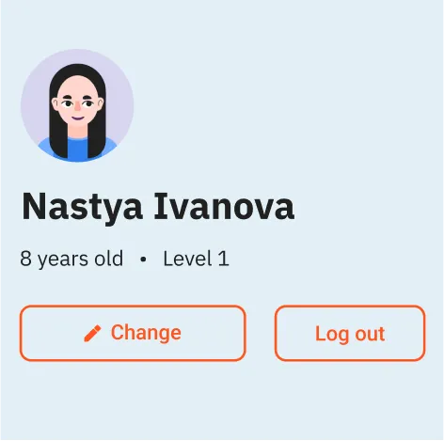Click the avatar's blue shirt

coord(77,149)
